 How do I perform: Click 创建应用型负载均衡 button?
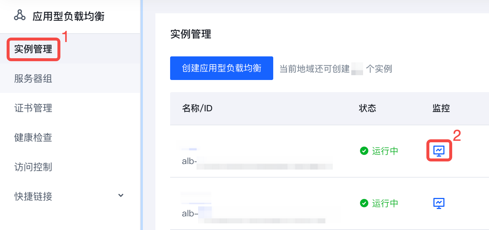tap(222, 68)
